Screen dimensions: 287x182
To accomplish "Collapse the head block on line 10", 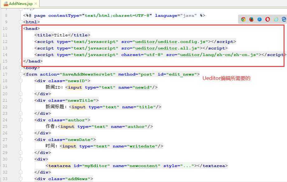I will point(21,29).
